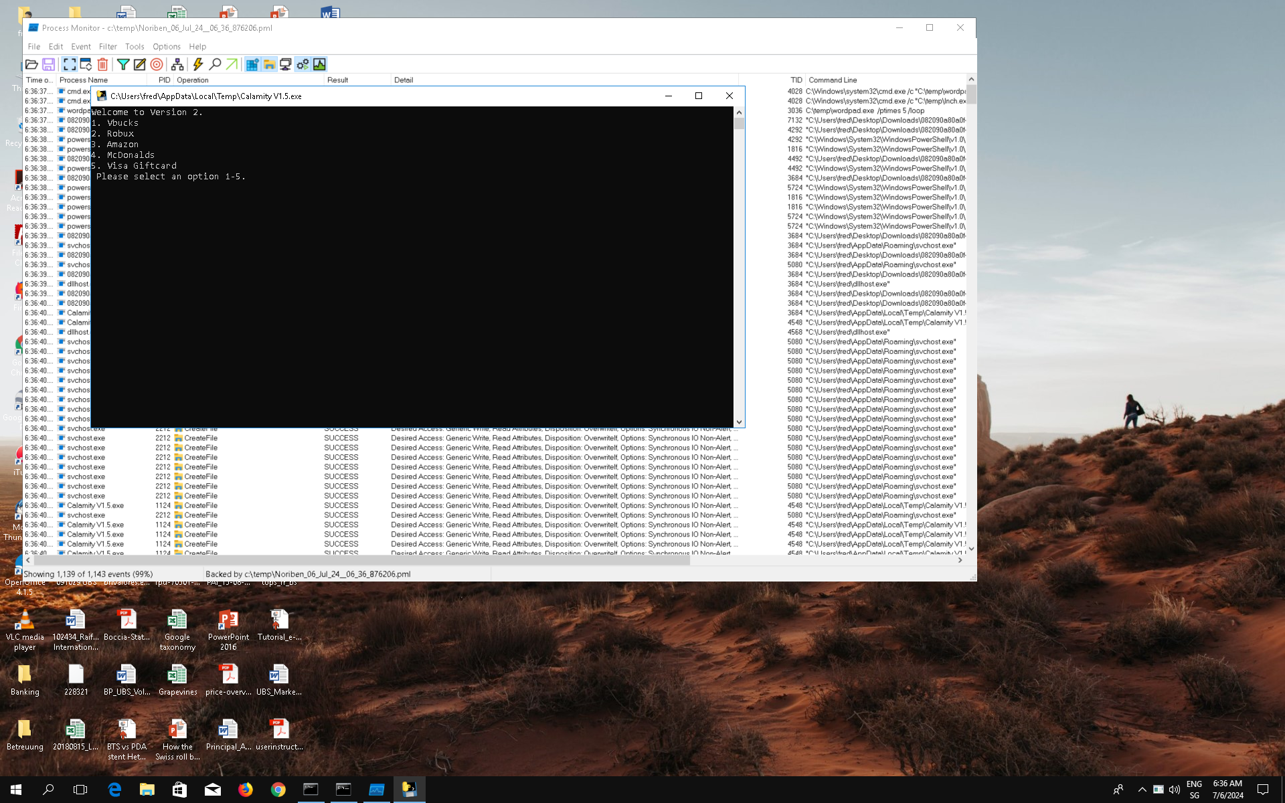1285x803 pixels.
Task: Select the PowerPoint 2016 desktop icon
Action: coord(228,630)
